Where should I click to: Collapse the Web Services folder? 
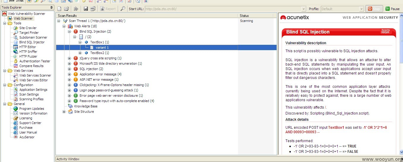click(x=4, y=71)
